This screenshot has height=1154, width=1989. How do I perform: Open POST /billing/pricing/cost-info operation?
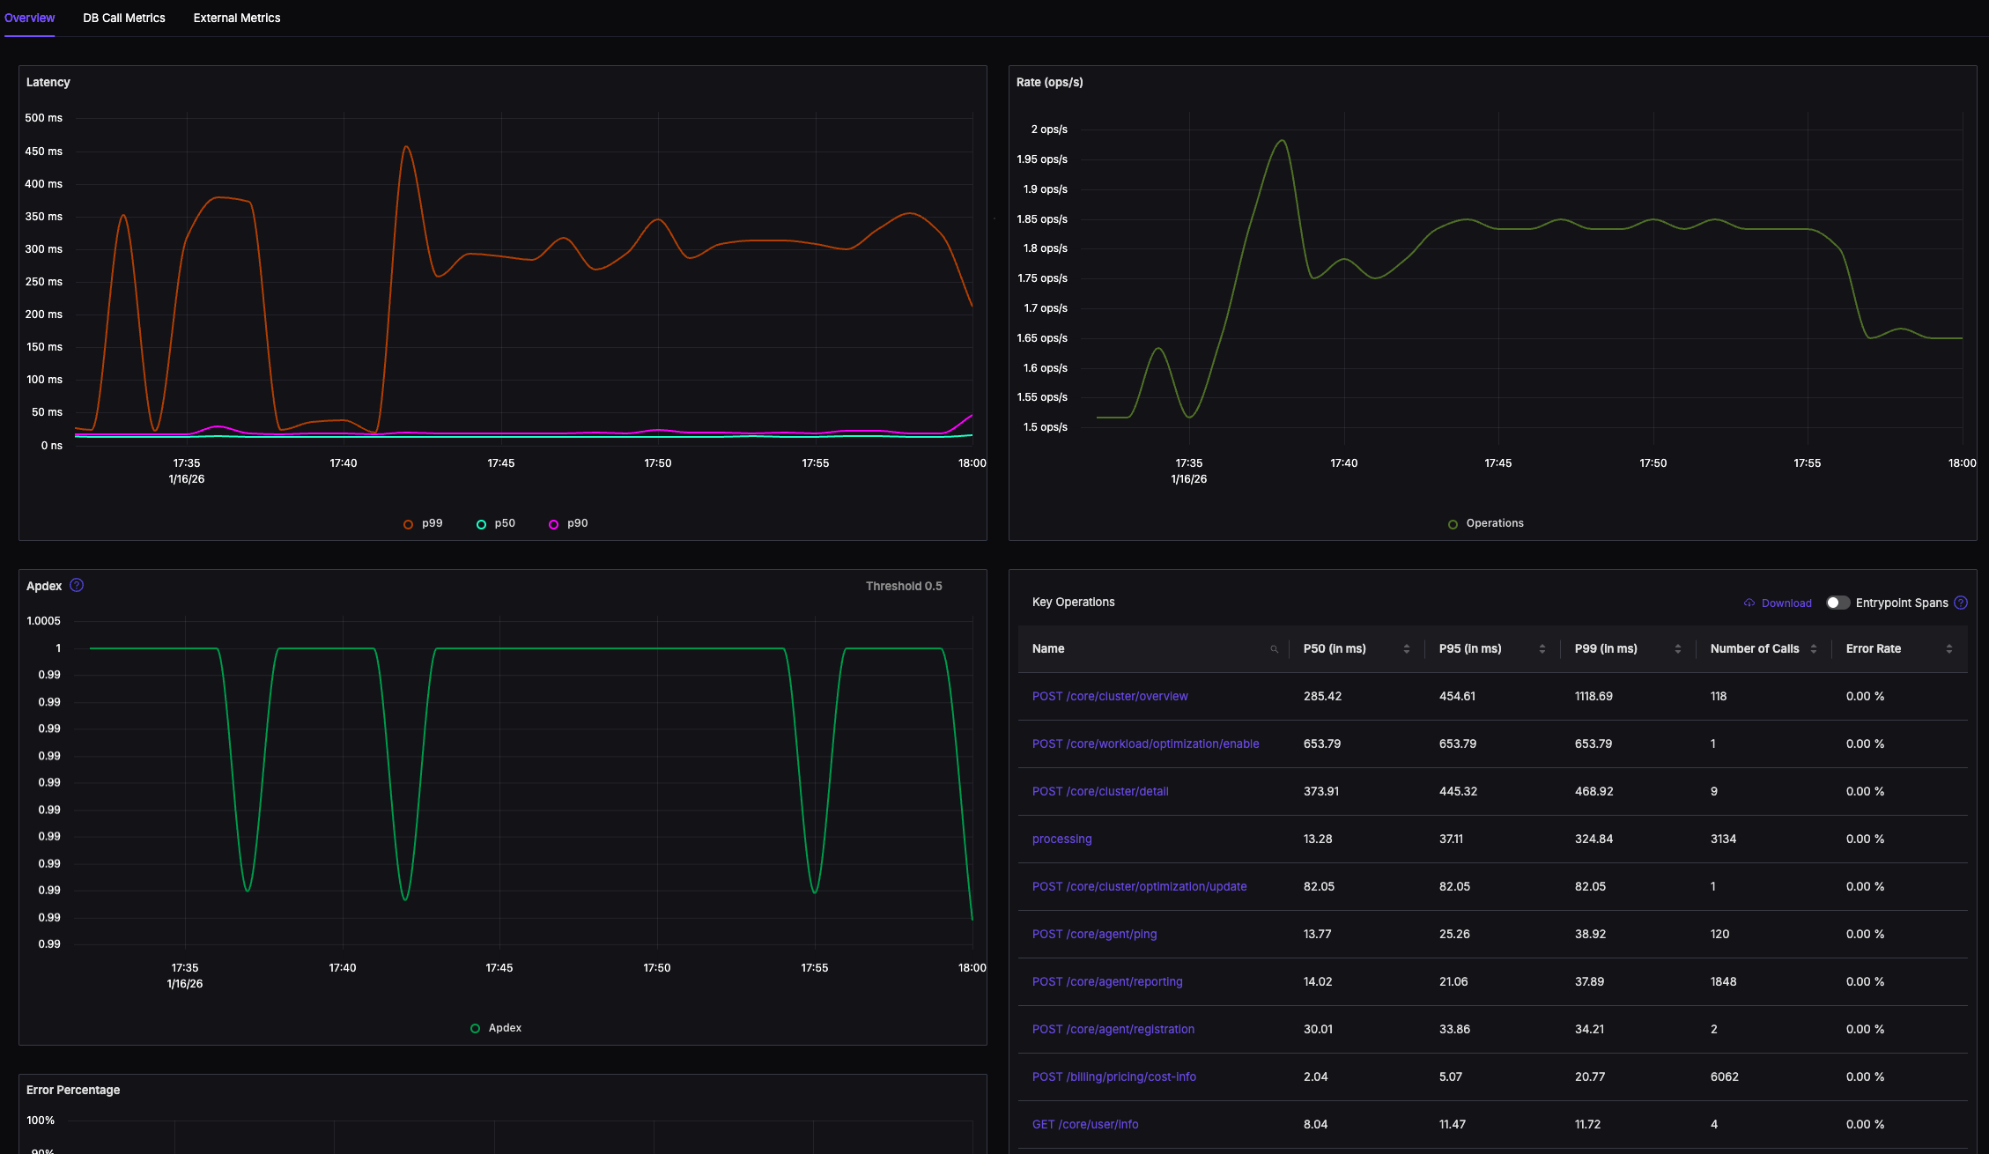coord(1114,1077)
